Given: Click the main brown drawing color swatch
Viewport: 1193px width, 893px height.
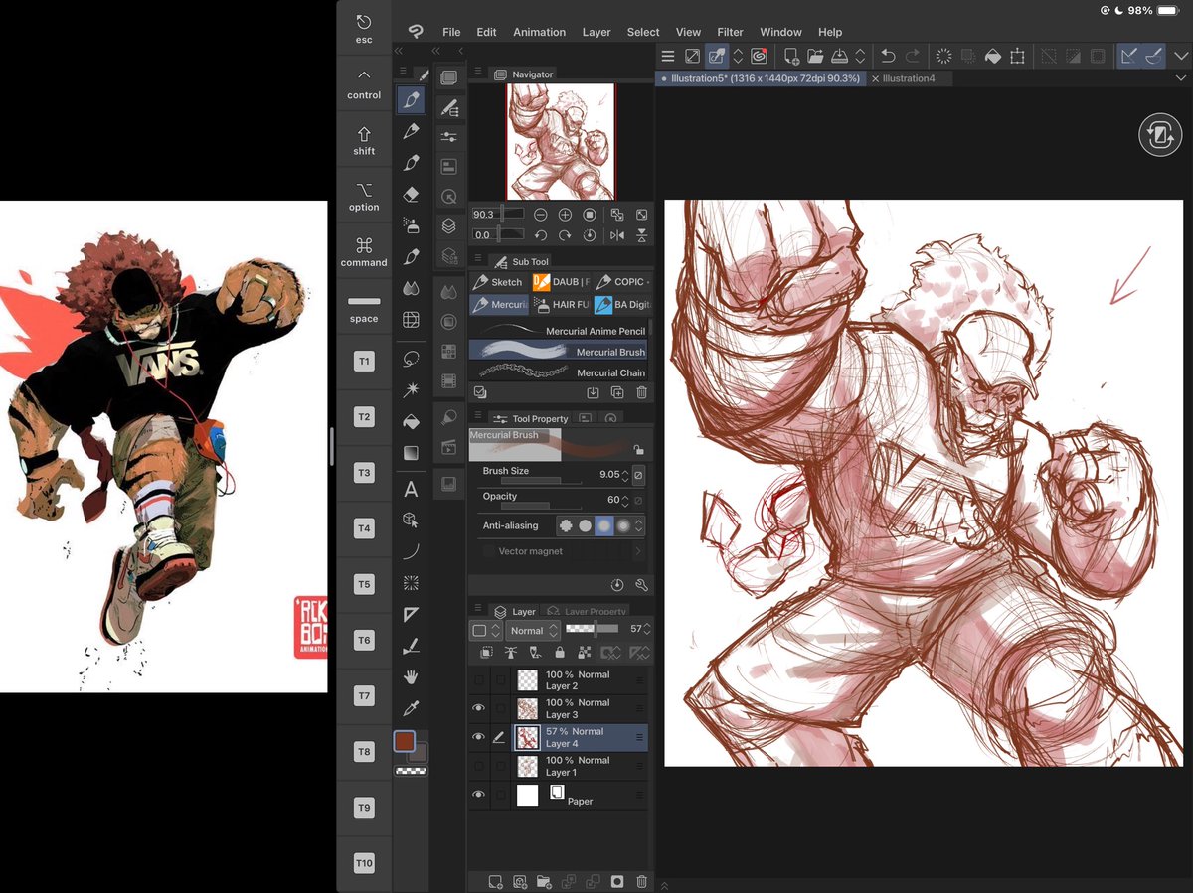Looking at the screenshot, I should (405, 741).
